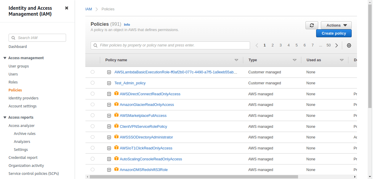Click the Create policy button
The image size is (373, 179).
334,33
